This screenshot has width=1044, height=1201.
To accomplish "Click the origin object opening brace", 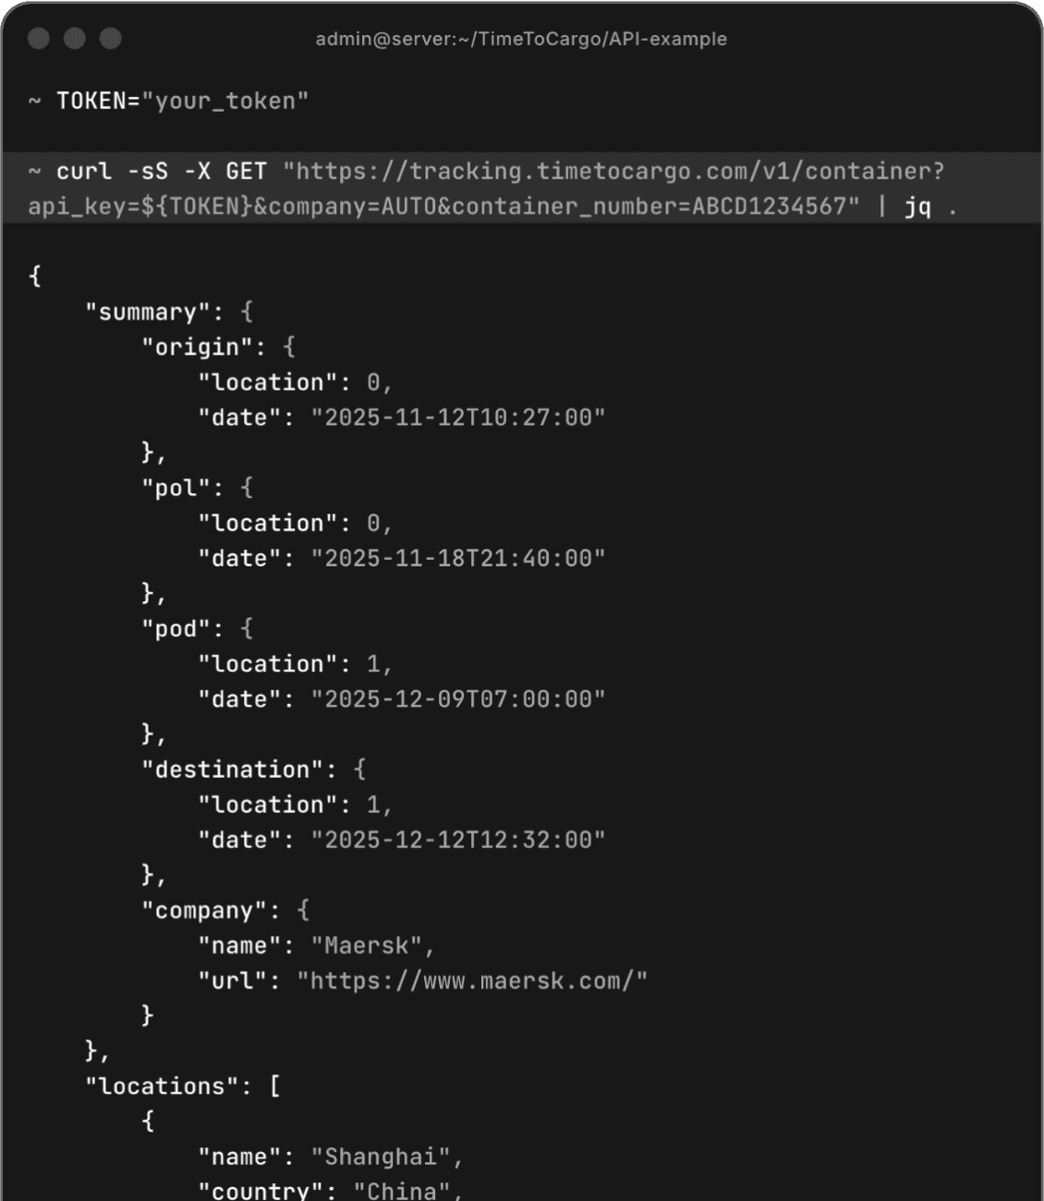I will (x=289, y=346).
